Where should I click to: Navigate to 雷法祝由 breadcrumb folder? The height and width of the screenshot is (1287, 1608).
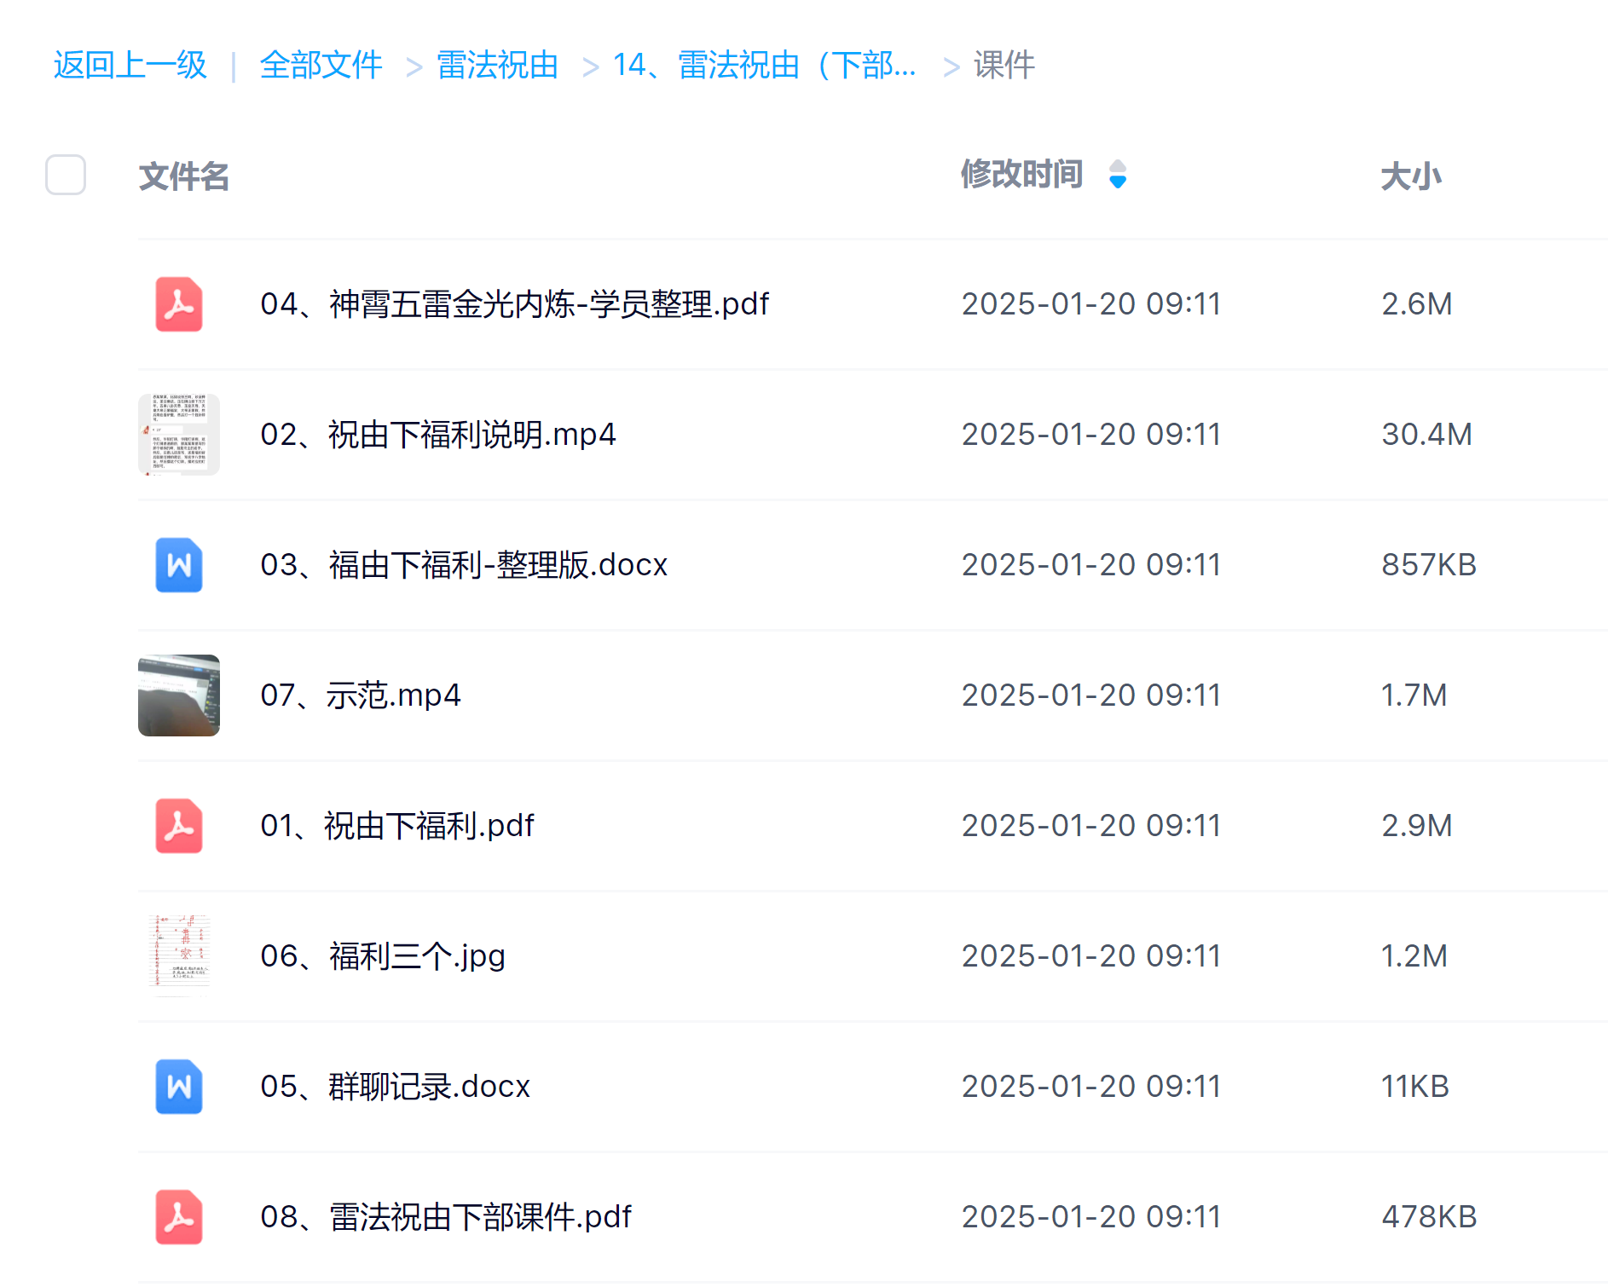click(x=497, y=66)
